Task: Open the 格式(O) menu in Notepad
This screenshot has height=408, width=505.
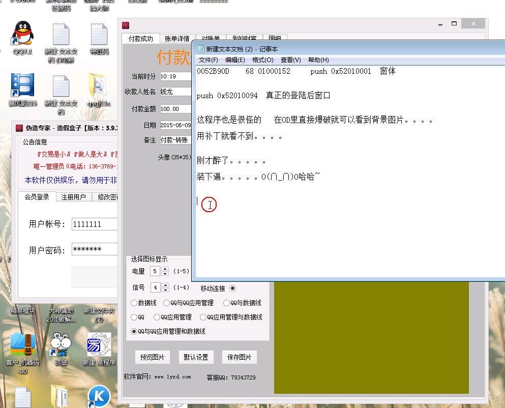Action: (262, 60)
